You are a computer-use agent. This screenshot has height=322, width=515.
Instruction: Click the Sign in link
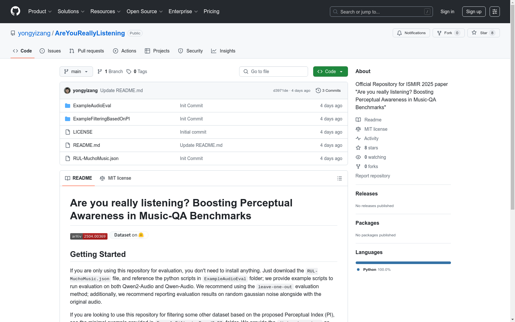pyautogui.click(x=447, y=12)
